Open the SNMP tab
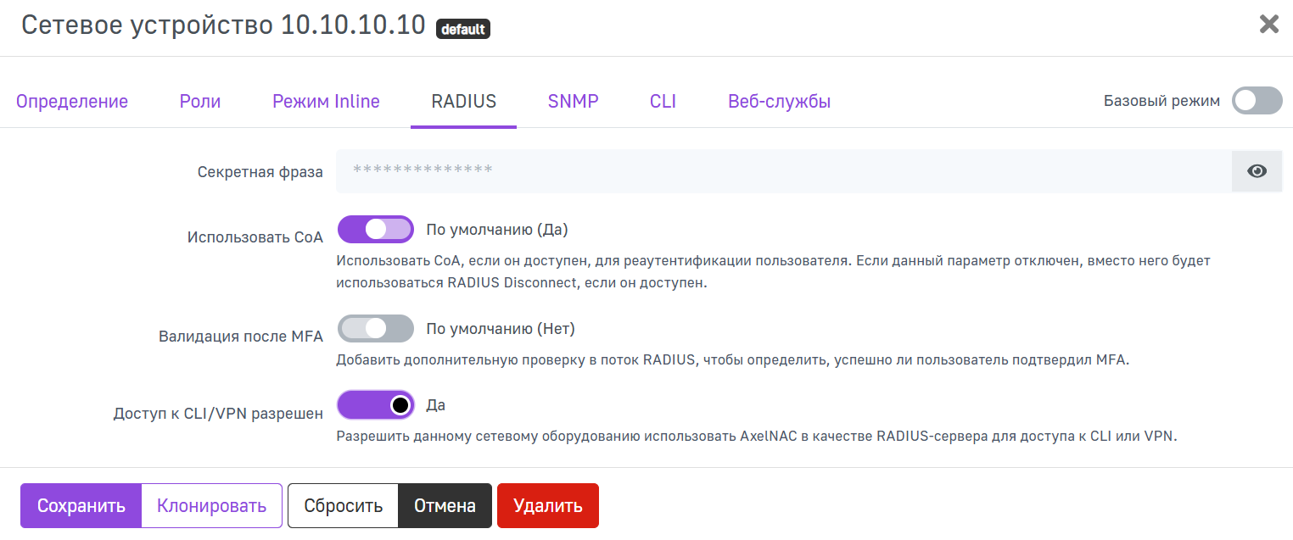The height and width of the screenshot is (540, 1293). point(573,102)
